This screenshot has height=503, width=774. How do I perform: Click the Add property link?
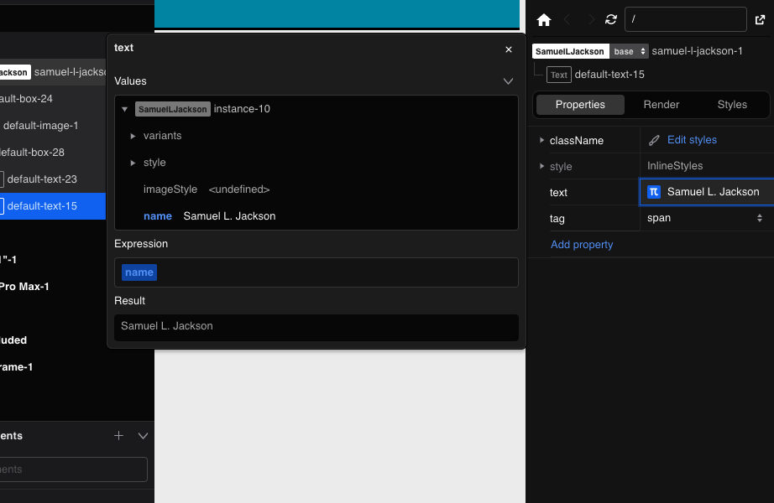582,245
